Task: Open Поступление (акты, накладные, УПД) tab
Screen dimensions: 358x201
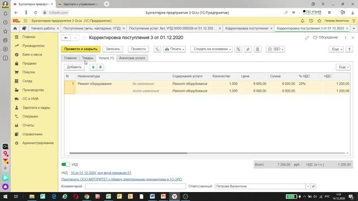Action: click(x=92, y=29)
